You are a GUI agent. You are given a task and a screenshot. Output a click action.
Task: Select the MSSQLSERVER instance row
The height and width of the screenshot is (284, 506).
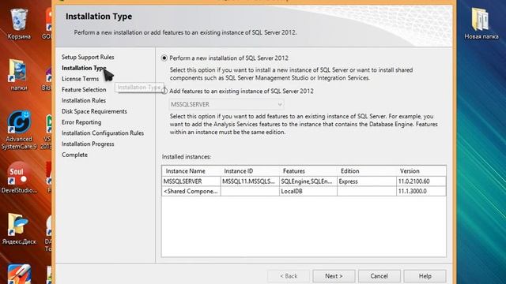coord(304,181)
